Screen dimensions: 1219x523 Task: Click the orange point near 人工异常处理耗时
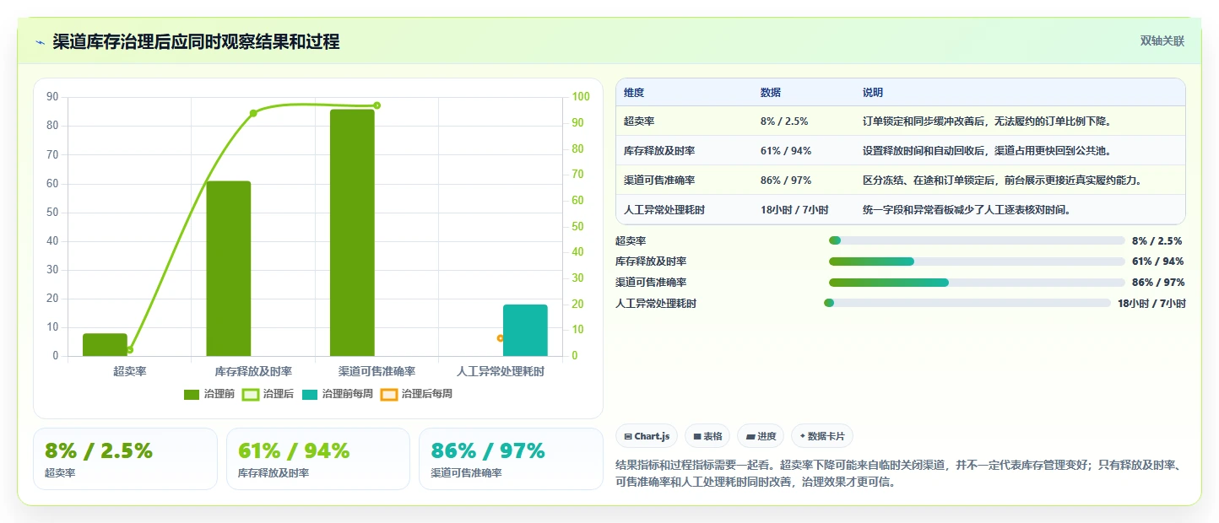(500, 338)
